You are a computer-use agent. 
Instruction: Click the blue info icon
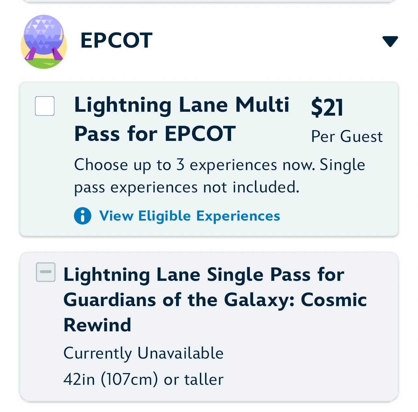(x=83, y=216)
